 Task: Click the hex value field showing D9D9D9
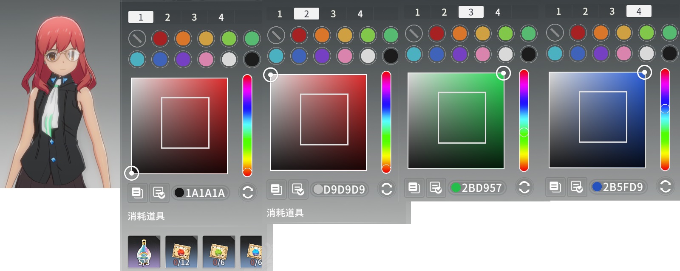[x=340, y=190]
